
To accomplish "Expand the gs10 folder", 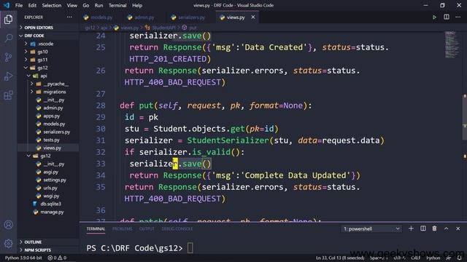I will [42, 52].
